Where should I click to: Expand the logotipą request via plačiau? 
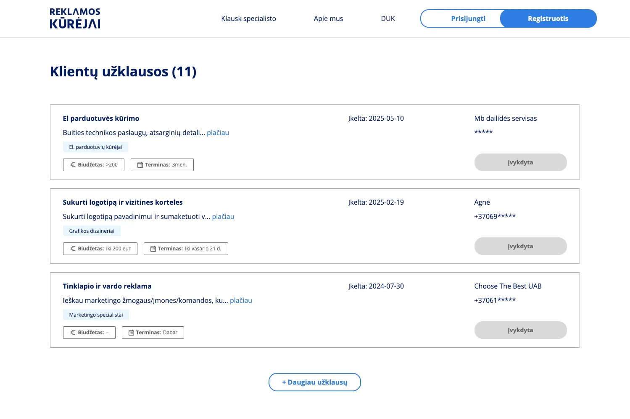223,216
